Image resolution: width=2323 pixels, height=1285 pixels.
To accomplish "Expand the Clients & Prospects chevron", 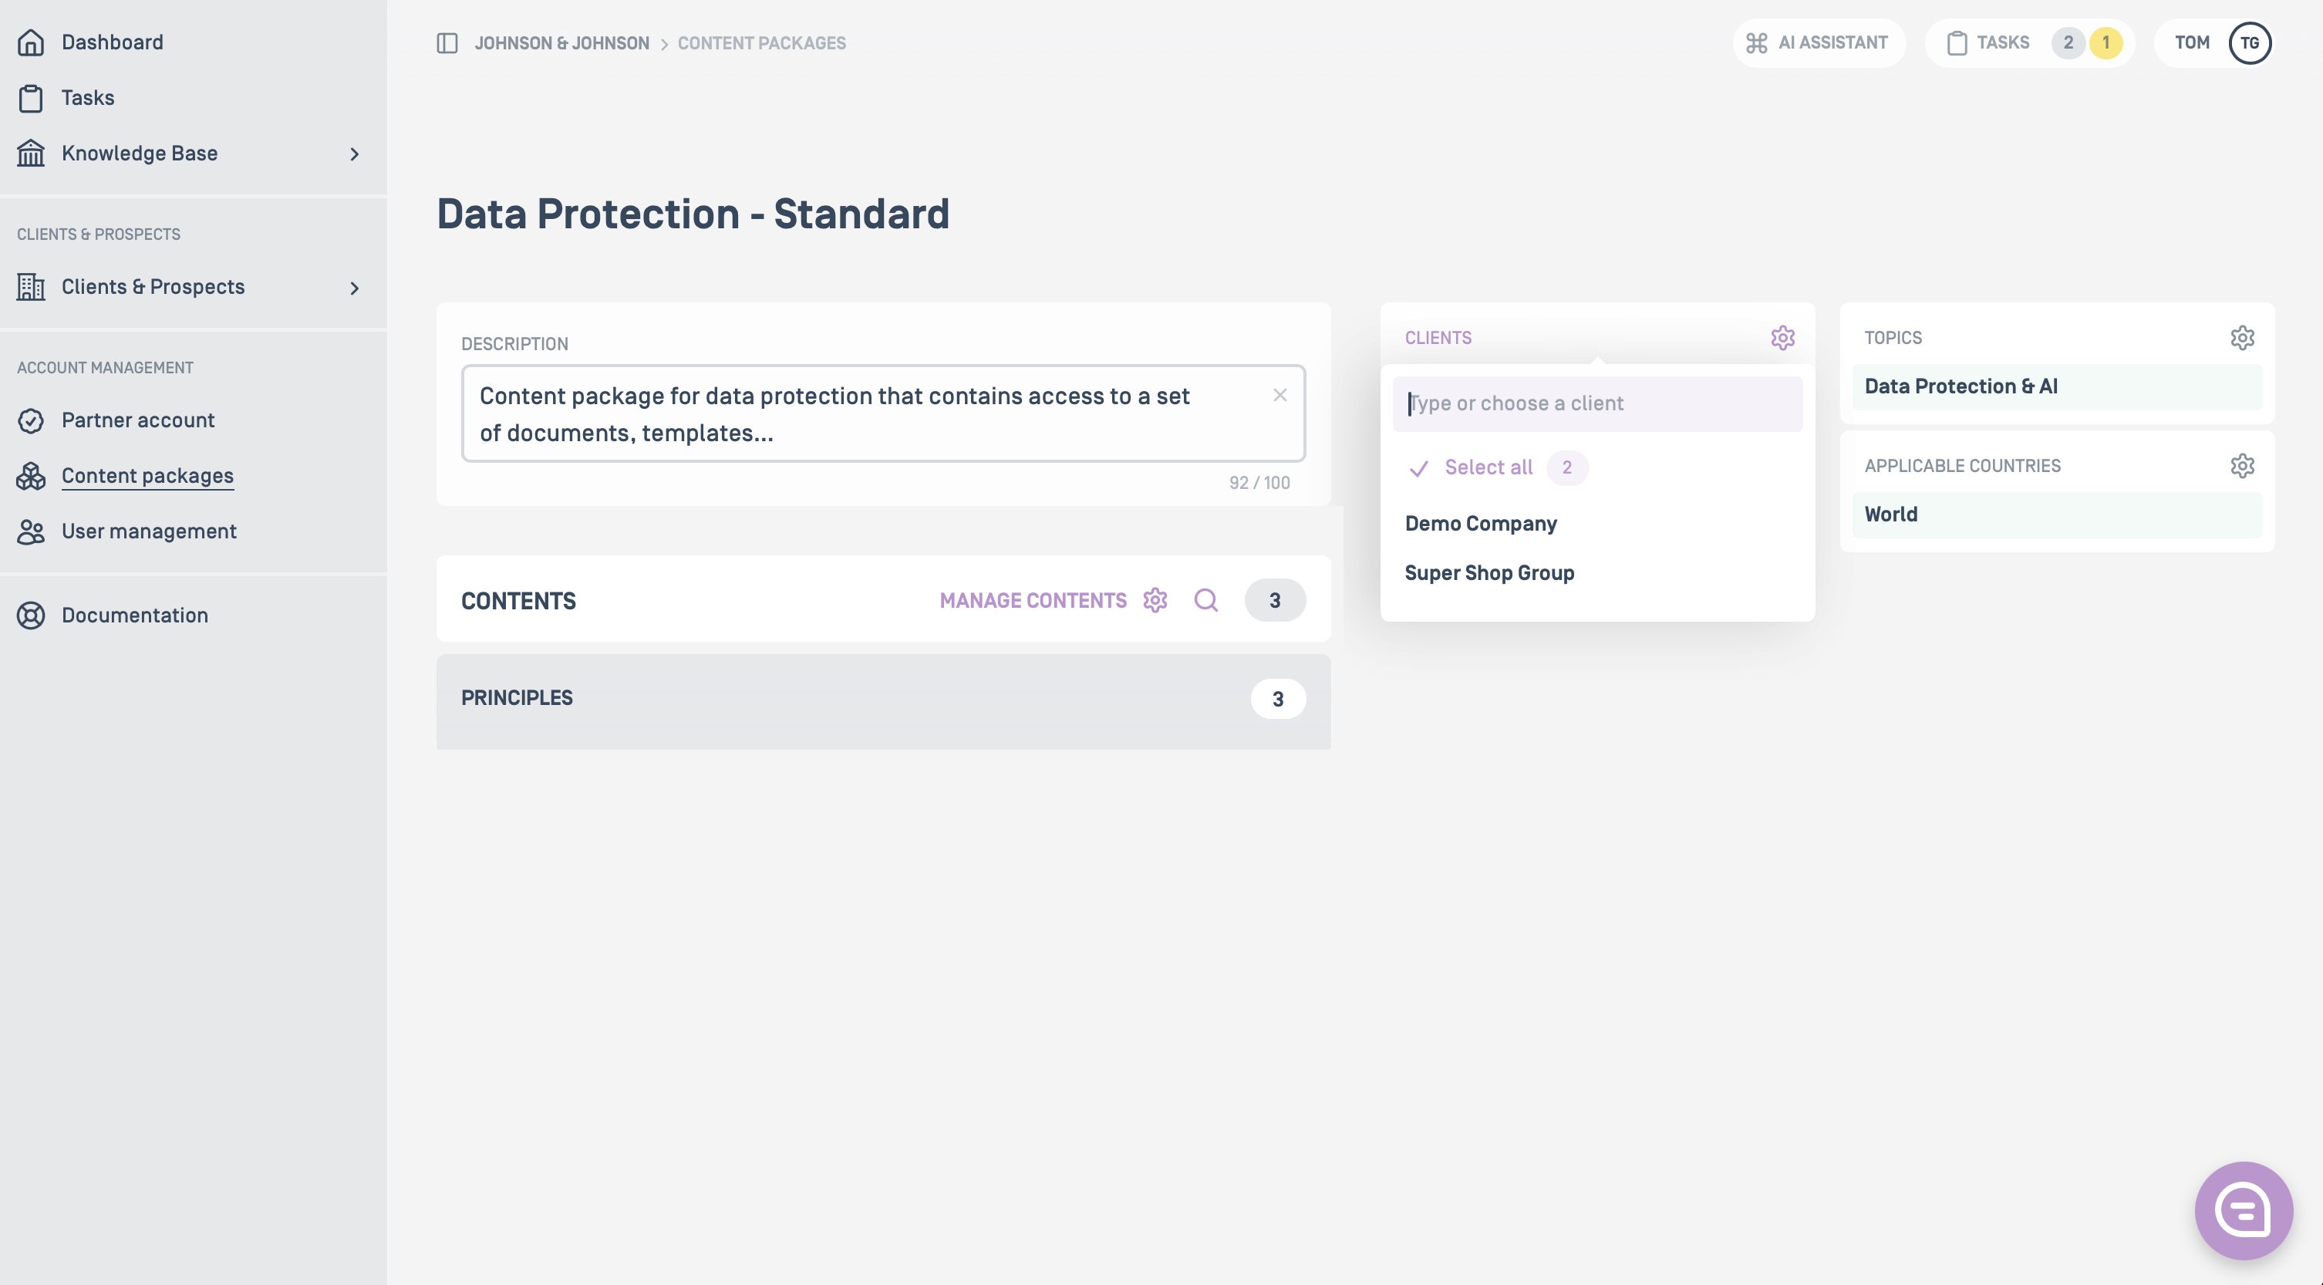I will 355,288.
